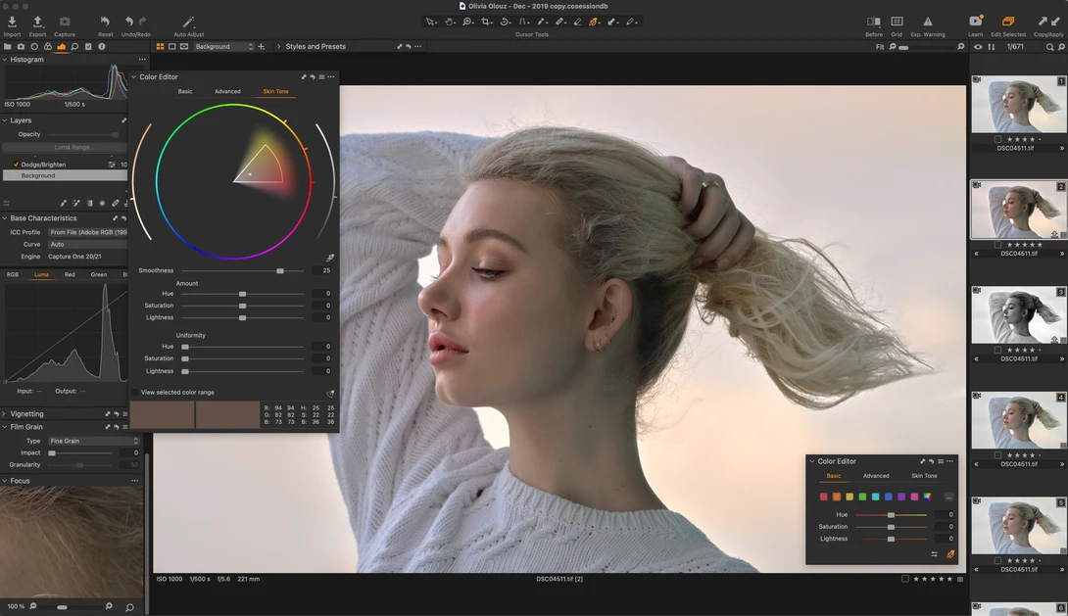
Task: Collapse the Histogram panel
Action: point(5,60)
